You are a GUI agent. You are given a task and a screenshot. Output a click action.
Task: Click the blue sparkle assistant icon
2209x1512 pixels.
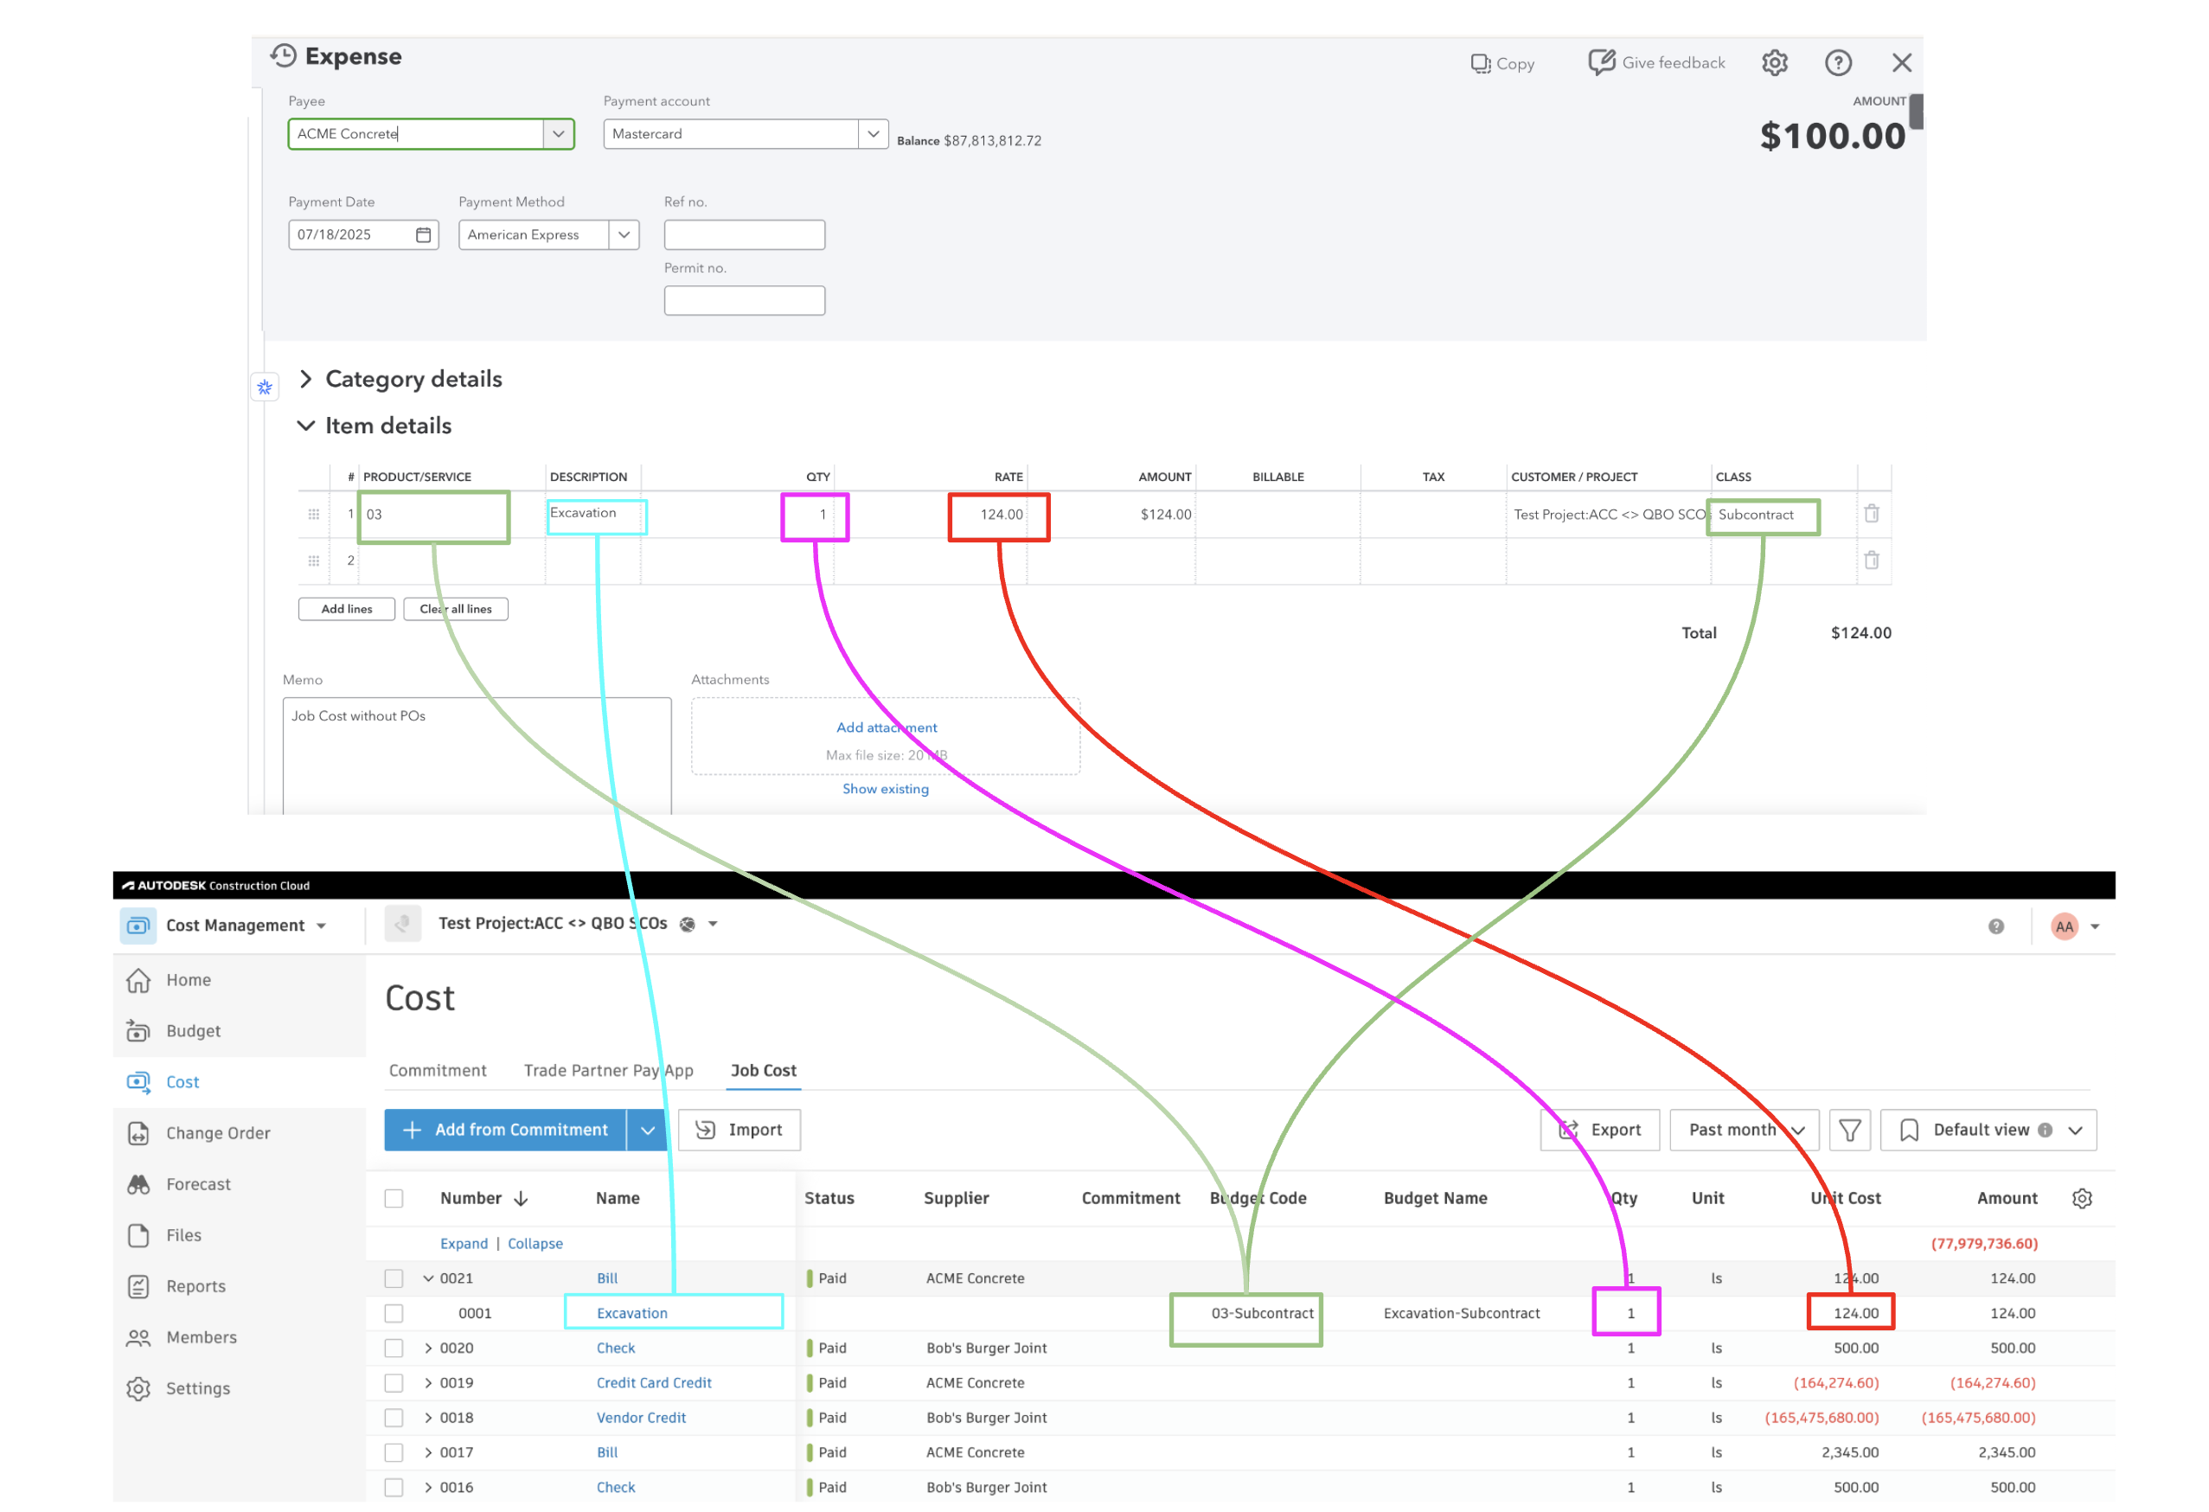(x=265, y=387)
